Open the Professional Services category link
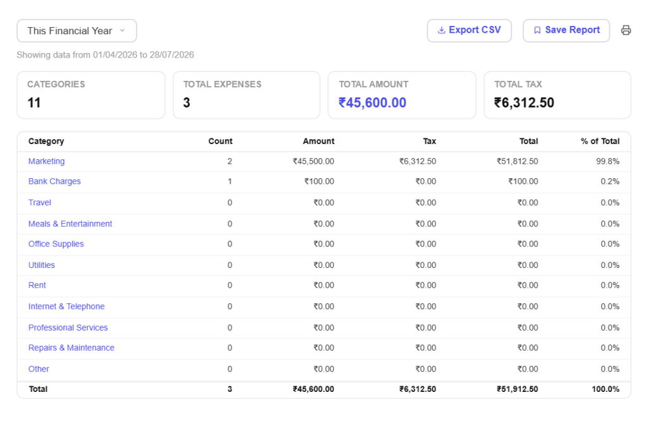The height and width of the screenshot is (445, 648). (x=68, y=327)
